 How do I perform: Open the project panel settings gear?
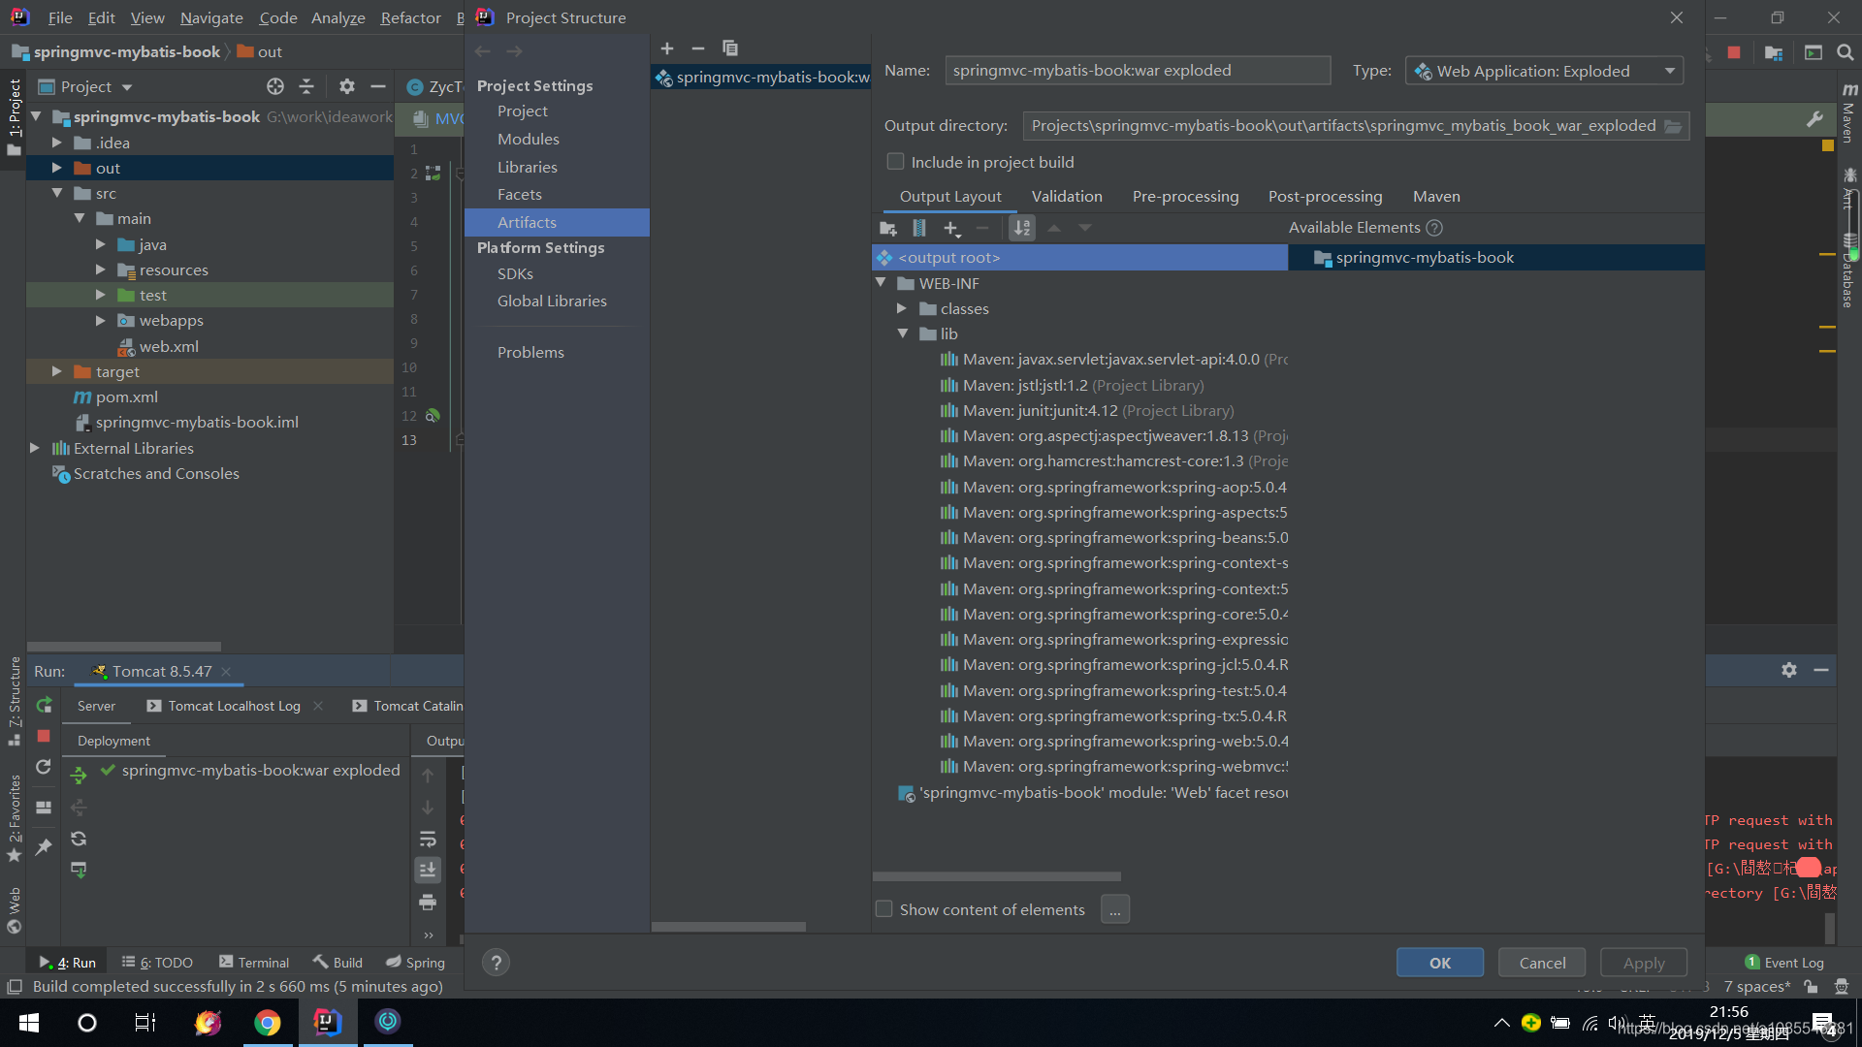[x=347, y=86]
